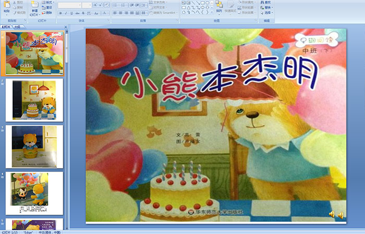The image size is (365, 234).
Task: Select the Right Arrow block shape
Action: click(202, 7)
